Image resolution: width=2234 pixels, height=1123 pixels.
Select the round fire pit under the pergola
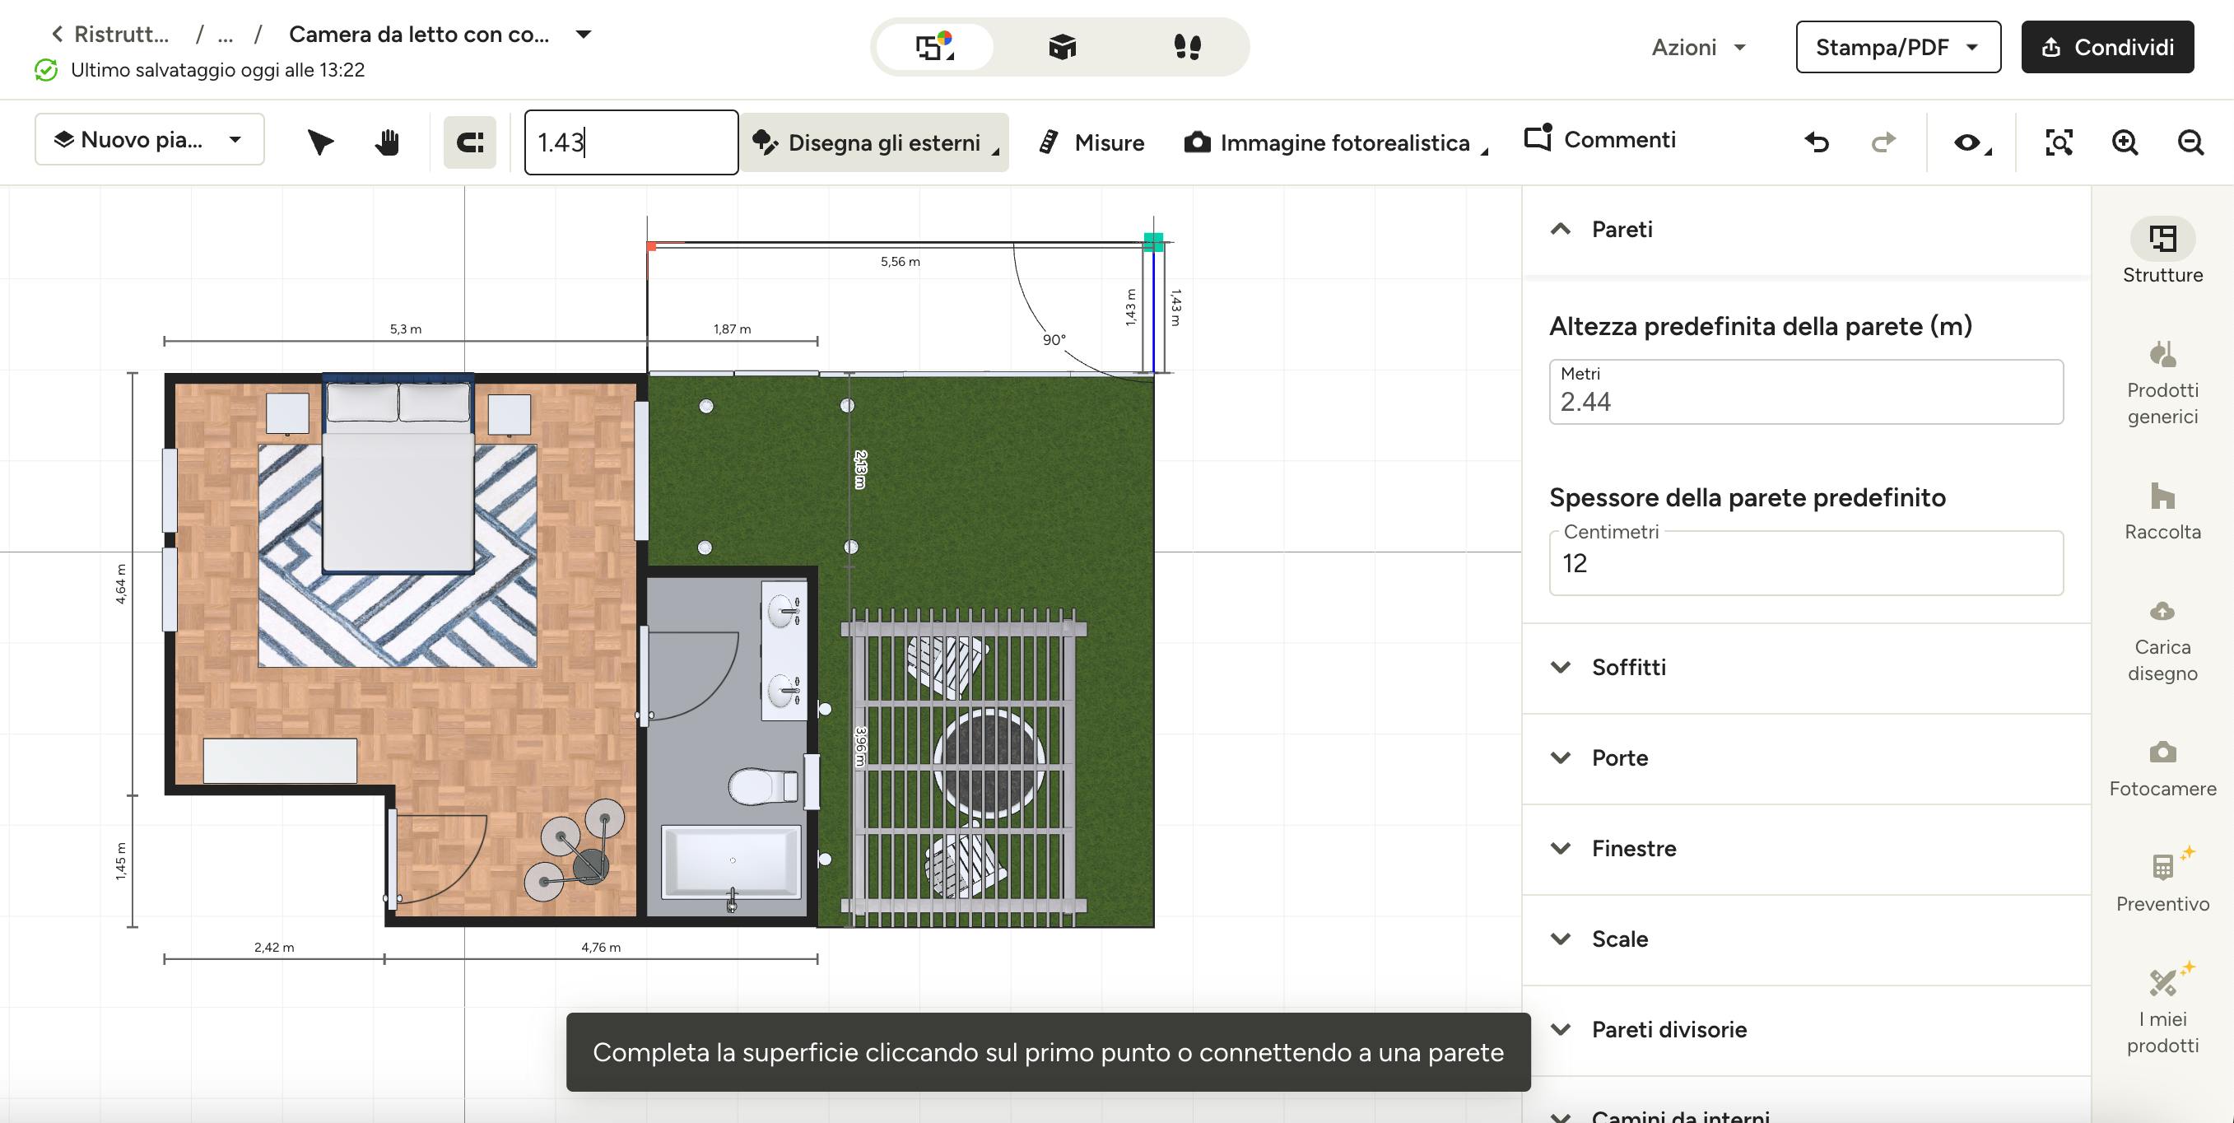989,764
